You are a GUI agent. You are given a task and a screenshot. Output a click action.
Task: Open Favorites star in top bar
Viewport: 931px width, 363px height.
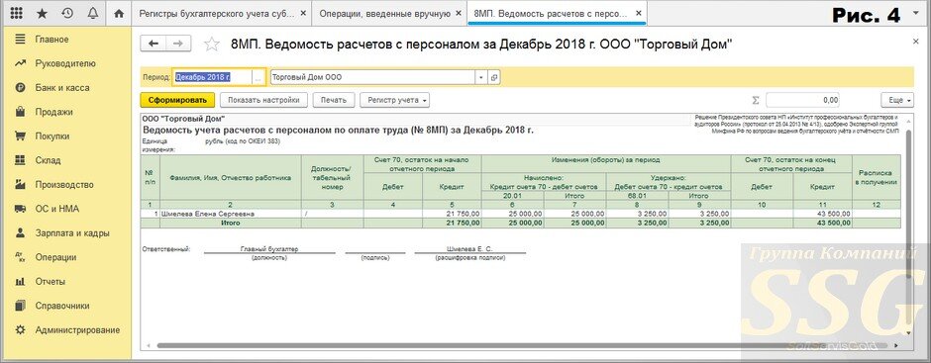pyautogui.click(x=43, y=13)
